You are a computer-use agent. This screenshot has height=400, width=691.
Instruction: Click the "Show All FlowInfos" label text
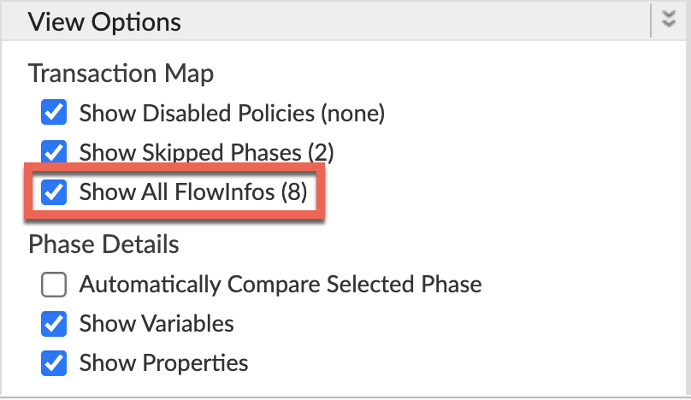click(177, 192)
